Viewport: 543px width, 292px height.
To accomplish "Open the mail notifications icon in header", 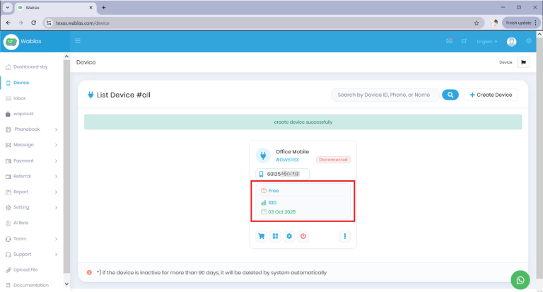I will coord(449,42).
